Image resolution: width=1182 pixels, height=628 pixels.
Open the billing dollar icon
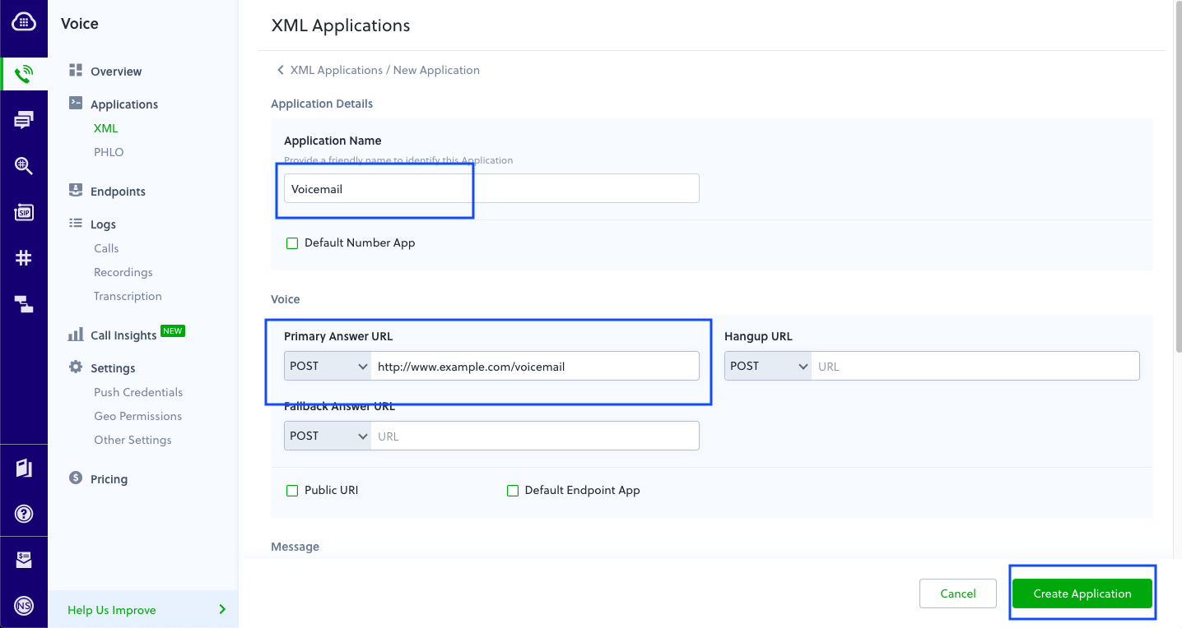coord(24,559)
